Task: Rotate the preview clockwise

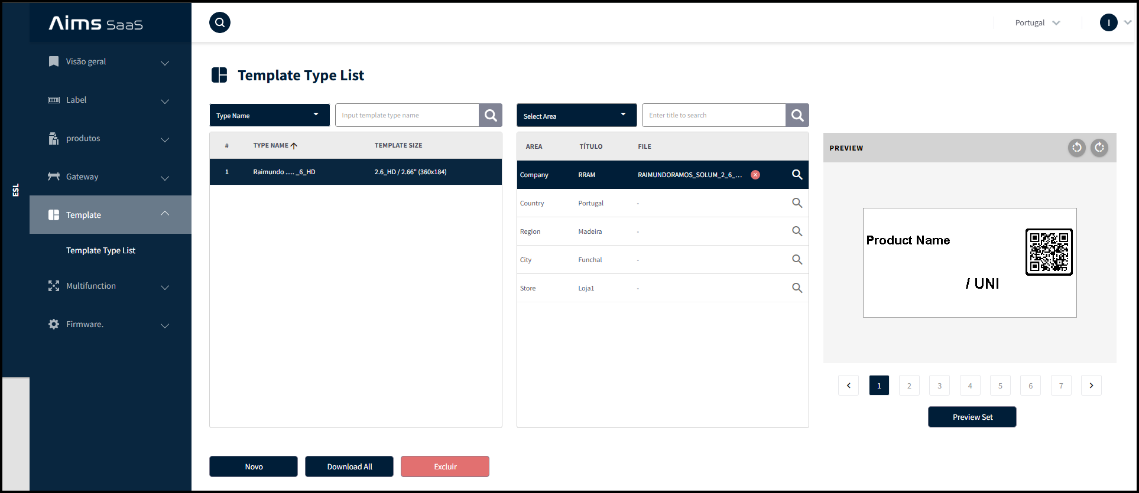Action: point(1099,148)
